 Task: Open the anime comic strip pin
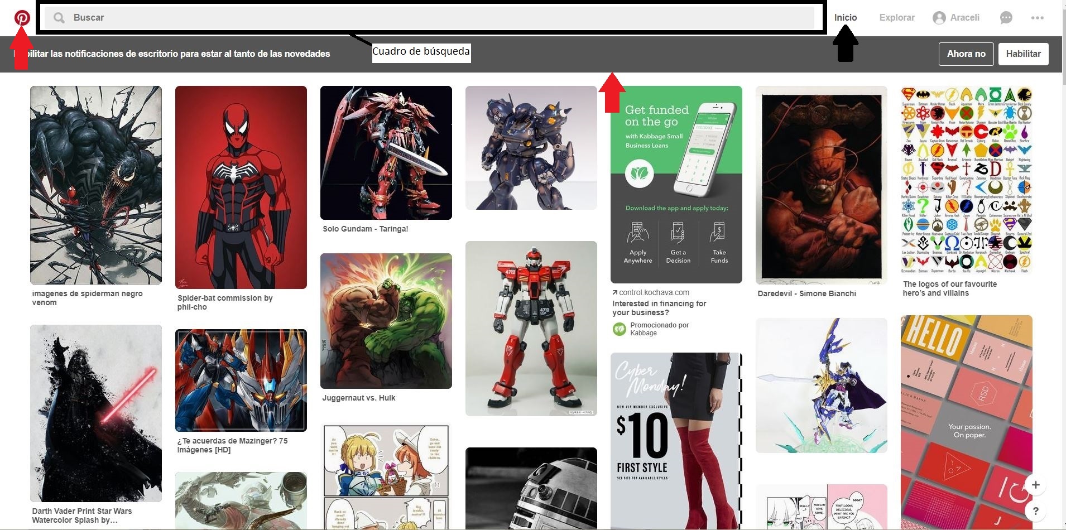point(386,478)
